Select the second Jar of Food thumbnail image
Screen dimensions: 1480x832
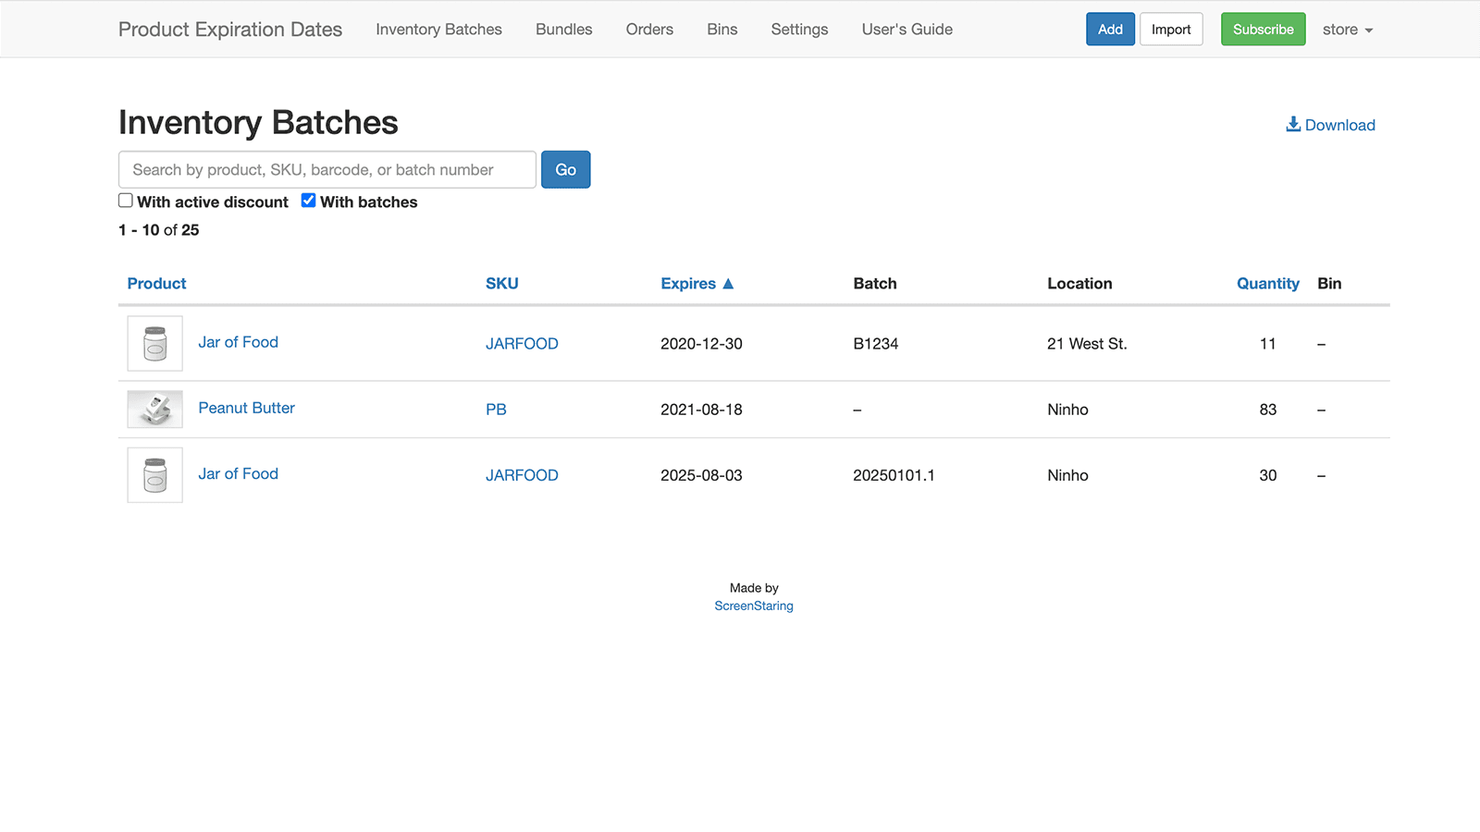point(154,475)
